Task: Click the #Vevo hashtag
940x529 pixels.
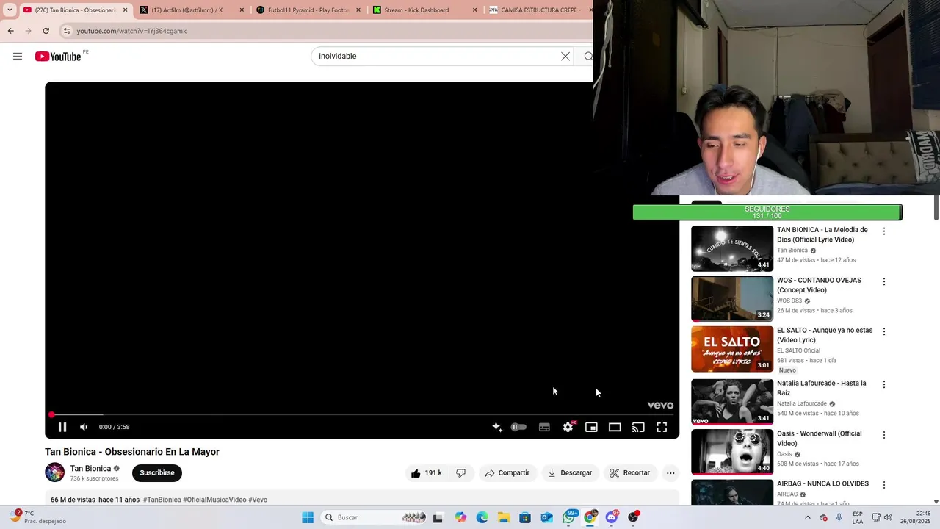Action: click(x=258, y=500)
